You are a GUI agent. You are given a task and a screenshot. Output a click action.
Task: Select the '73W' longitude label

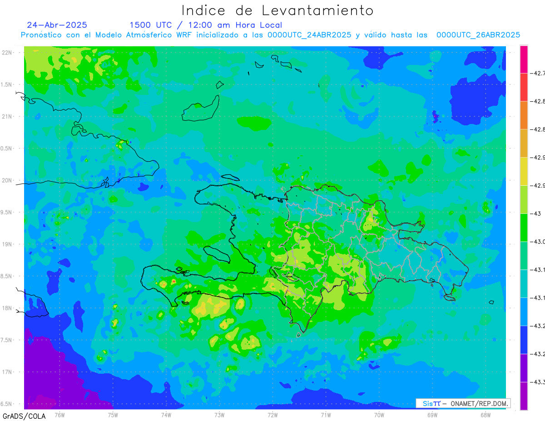click(219, 415)
